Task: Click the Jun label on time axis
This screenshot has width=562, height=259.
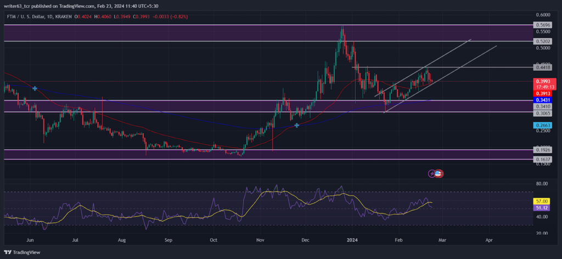Action: pyautogui.click(x=30, y=239)
